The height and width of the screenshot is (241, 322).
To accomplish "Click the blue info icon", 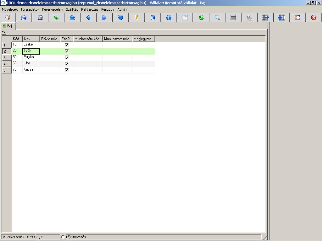I will click(x=169, y=18).
